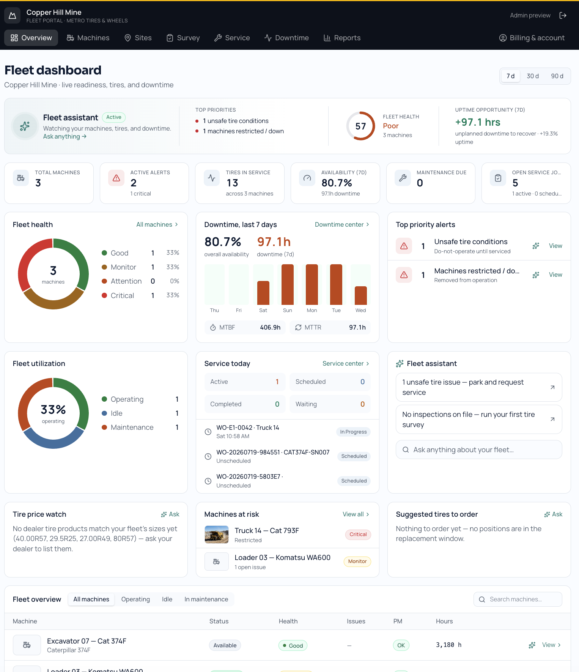The image size is (579, 672).
Task: Click the arrow icon on No inspections suggestion
Action: (552, 420)
